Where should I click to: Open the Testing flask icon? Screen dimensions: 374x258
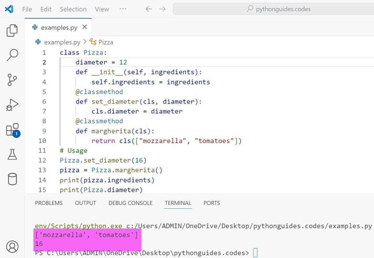12,154
